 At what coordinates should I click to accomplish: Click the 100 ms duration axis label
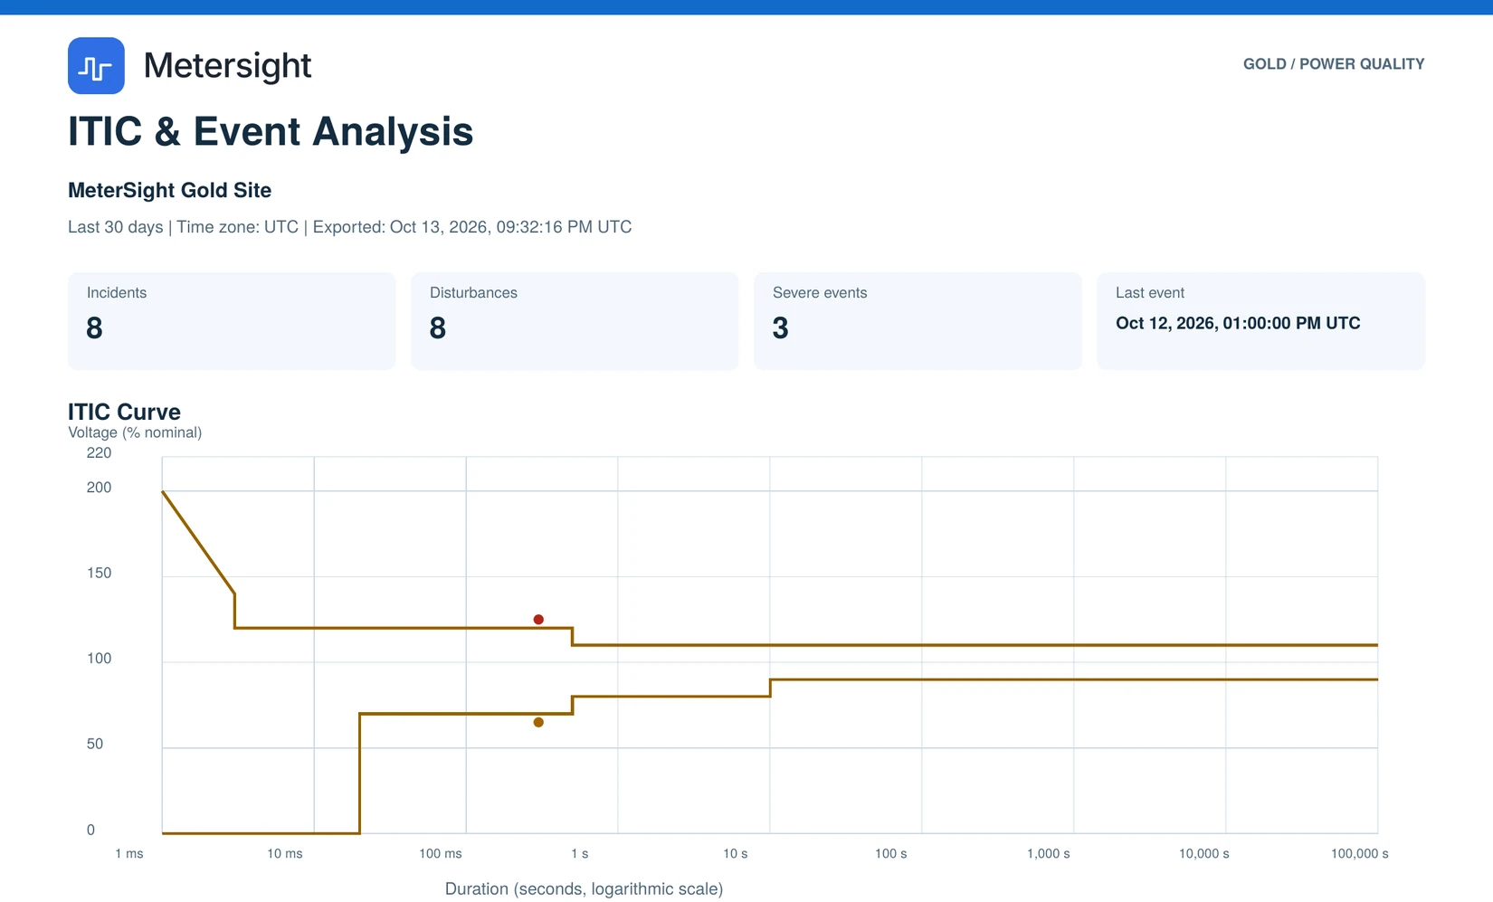[x=441, y=854]
